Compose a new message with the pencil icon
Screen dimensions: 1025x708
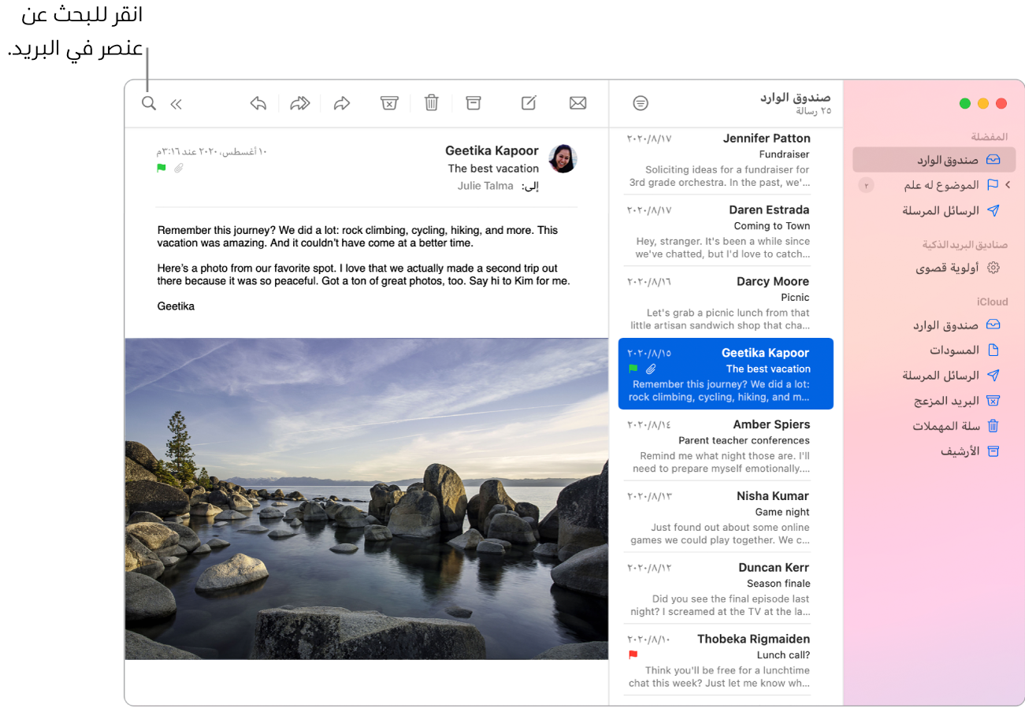[x=529, y=103]
